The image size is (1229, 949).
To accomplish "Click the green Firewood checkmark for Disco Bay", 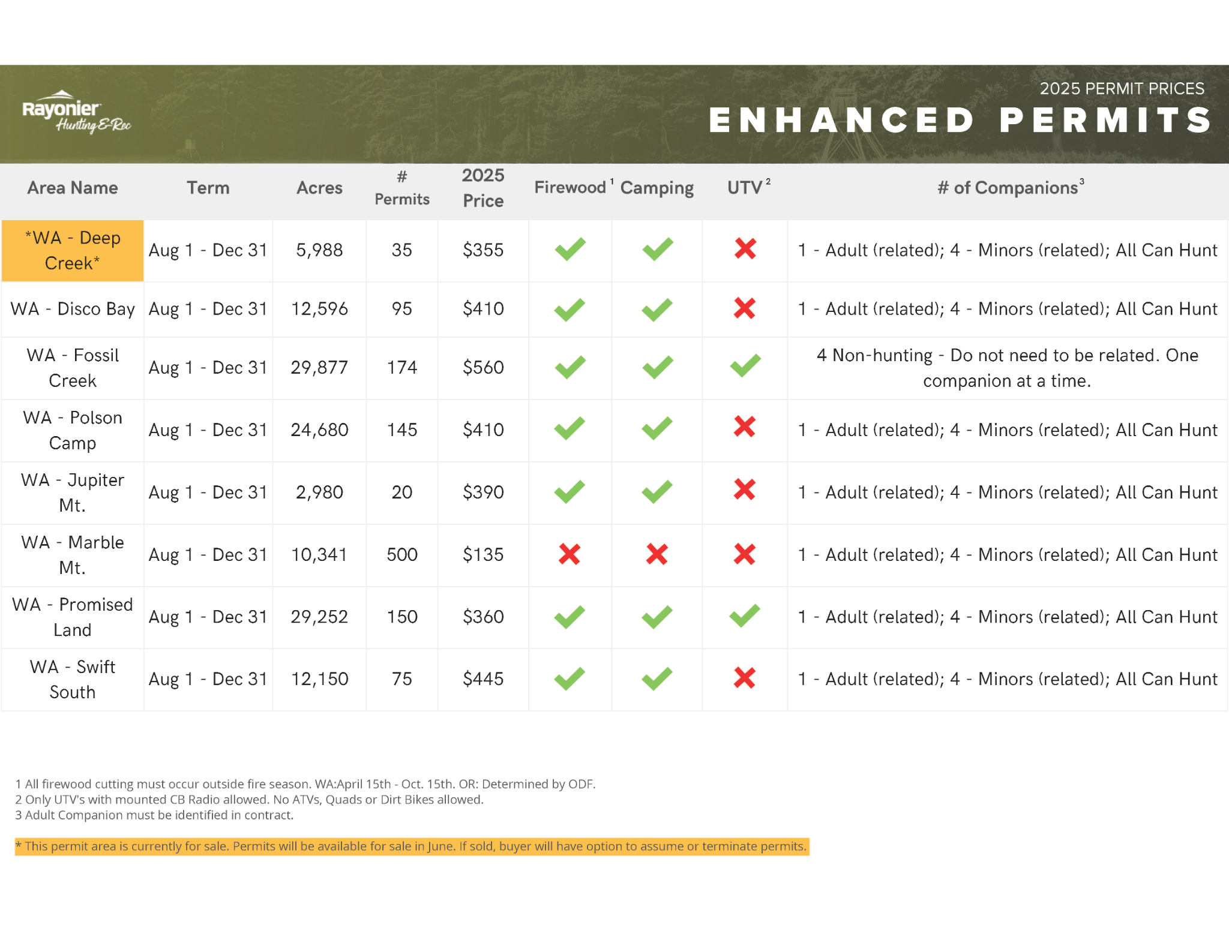I will [569, 309].
